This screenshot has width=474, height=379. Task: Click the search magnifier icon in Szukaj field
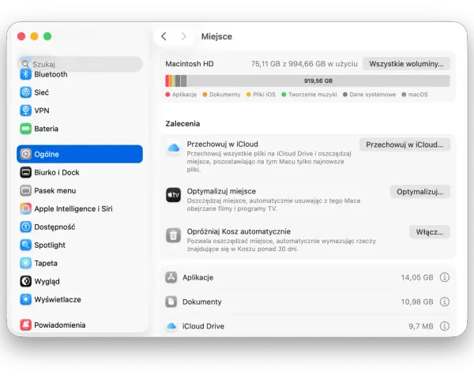coord(25,65)
